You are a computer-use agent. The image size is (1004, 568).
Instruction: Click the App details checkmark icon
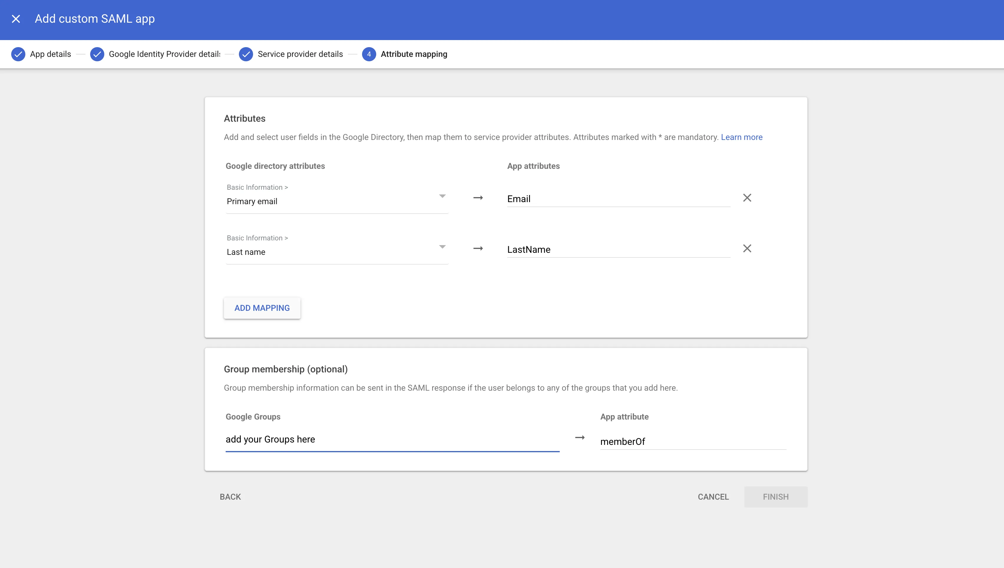coord(18,54)
